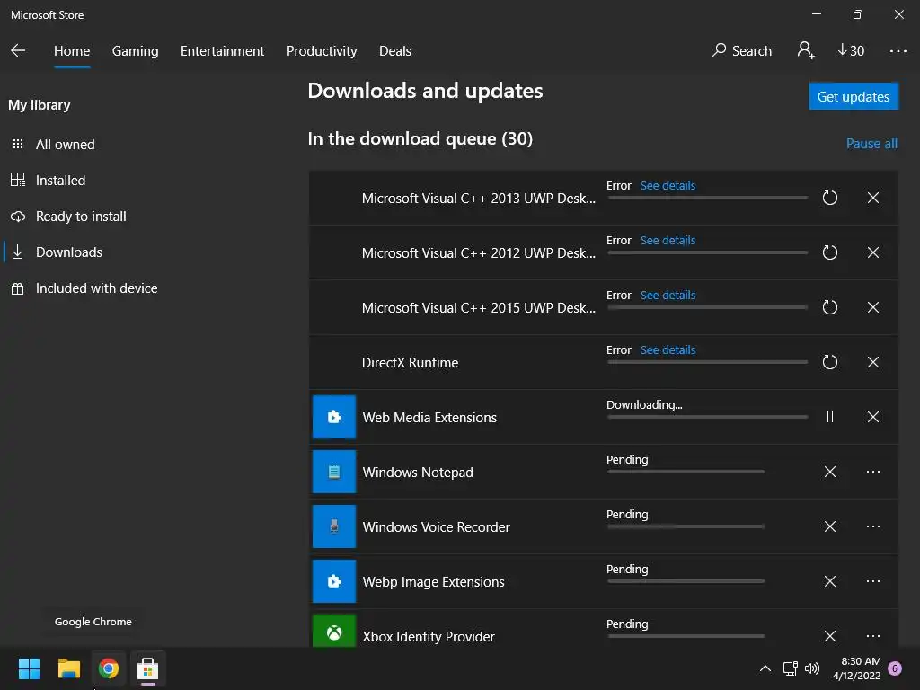See details for Visual C++ 2013 error

coord(668,185)
